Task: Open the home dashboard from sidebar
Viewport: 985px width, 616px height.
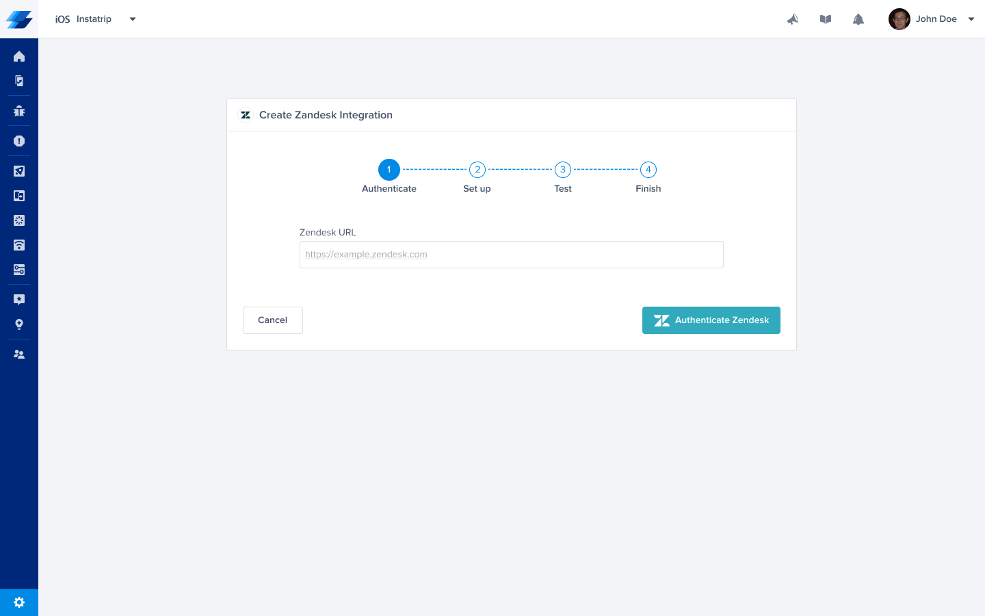Action: point(19,56)
